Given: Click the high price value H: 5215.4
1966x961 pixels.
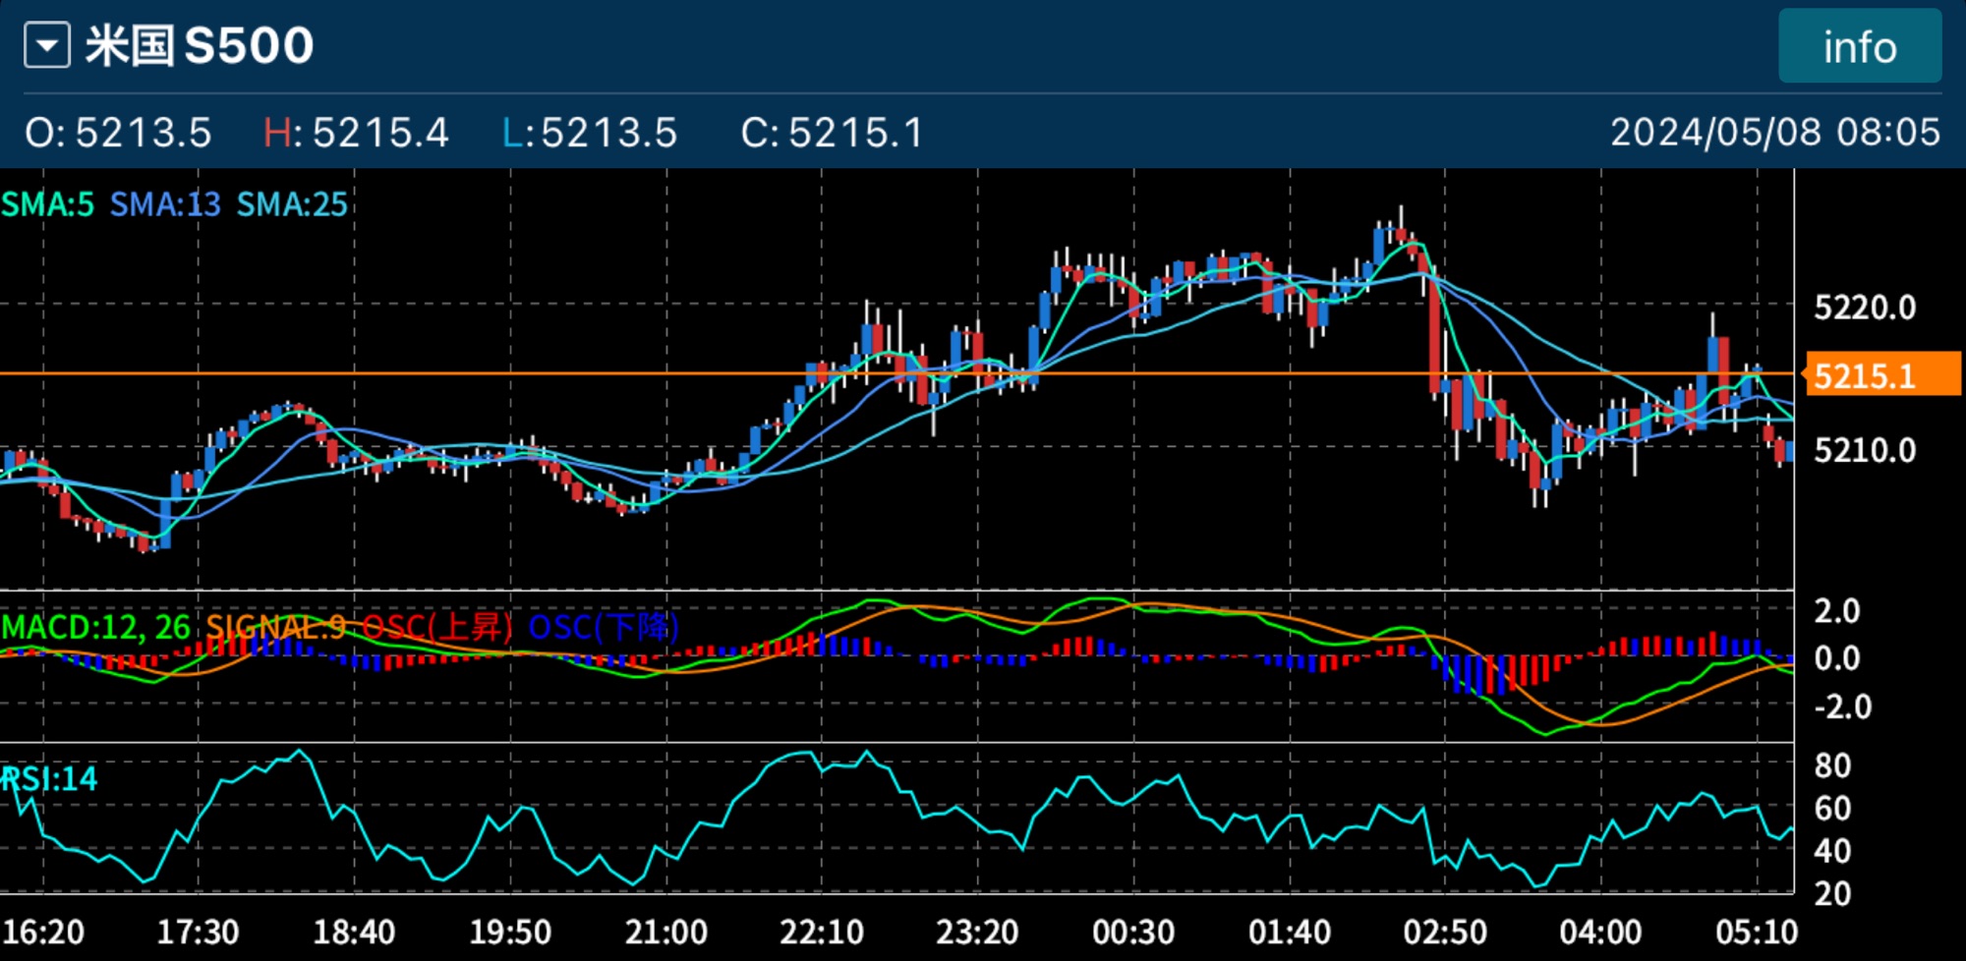Looking at the screenshot, I should [356, 133].
